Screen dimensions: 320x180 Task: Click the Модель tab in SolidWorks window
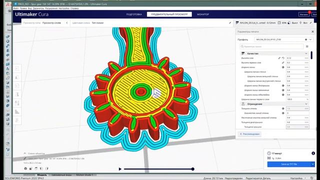(x=42, y=175)
